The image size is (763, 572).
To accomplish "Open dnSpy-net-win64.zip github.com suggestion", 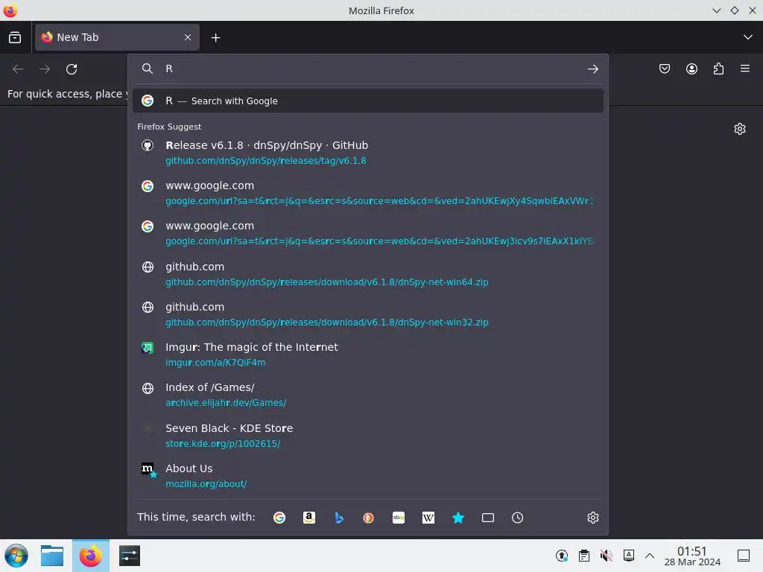I will click(x=368, y=274).
